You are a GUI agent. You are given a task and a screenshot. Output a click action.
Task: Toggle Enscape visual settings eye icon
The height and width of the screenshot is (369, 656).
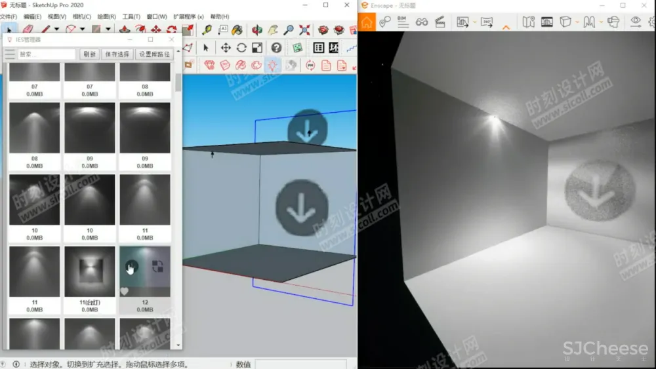tap(635, 22)
